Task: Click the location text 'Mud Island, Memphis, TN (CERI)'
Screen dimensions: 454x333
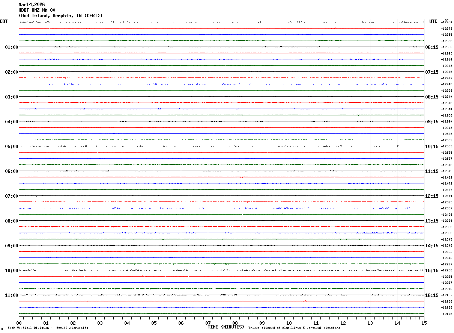Action: (x=60, y=16)
